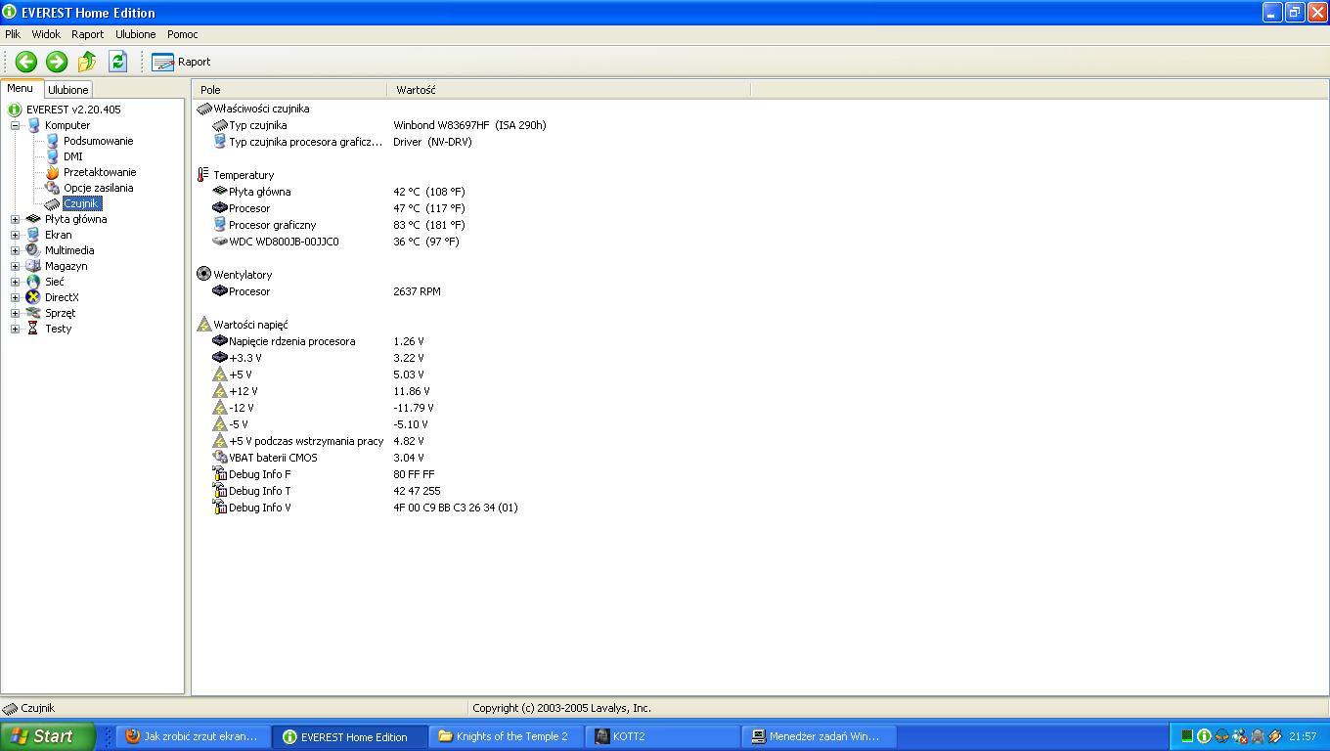The width and height of the screenshot is (1330, 751).
Task: Click the Temperatury thermometer icon
Action: (x=203, y=175)
